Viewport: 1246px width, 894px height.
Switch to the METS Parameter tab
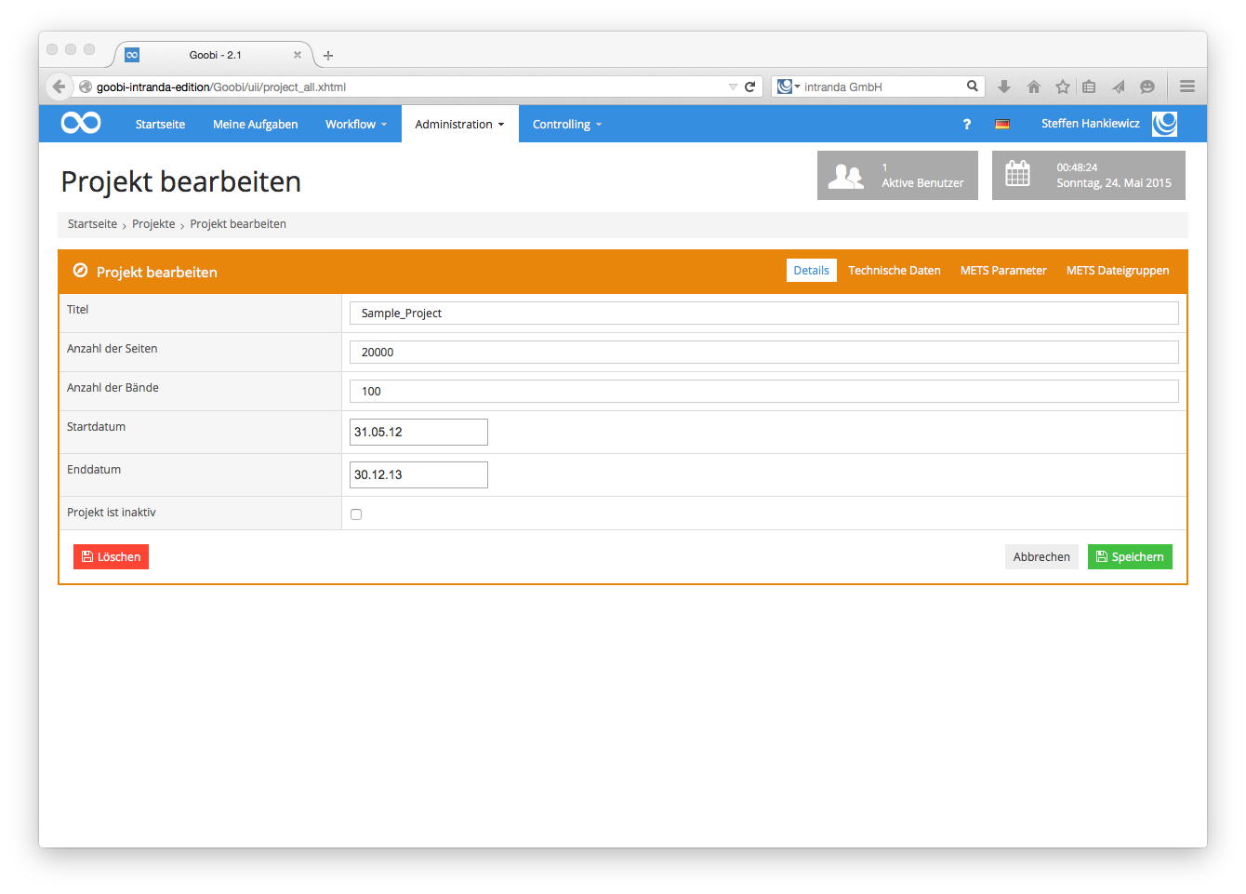[x=1003, y=270]
